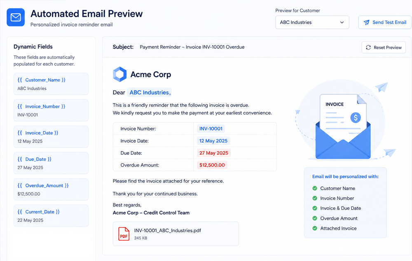Click 'Please find the invoice attached' sentence
Viewport: 412px width, 261px height.
coord(168,181)
